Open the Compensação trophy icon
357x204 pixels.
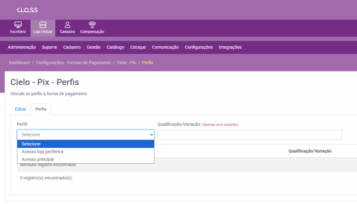click(92, 25)
